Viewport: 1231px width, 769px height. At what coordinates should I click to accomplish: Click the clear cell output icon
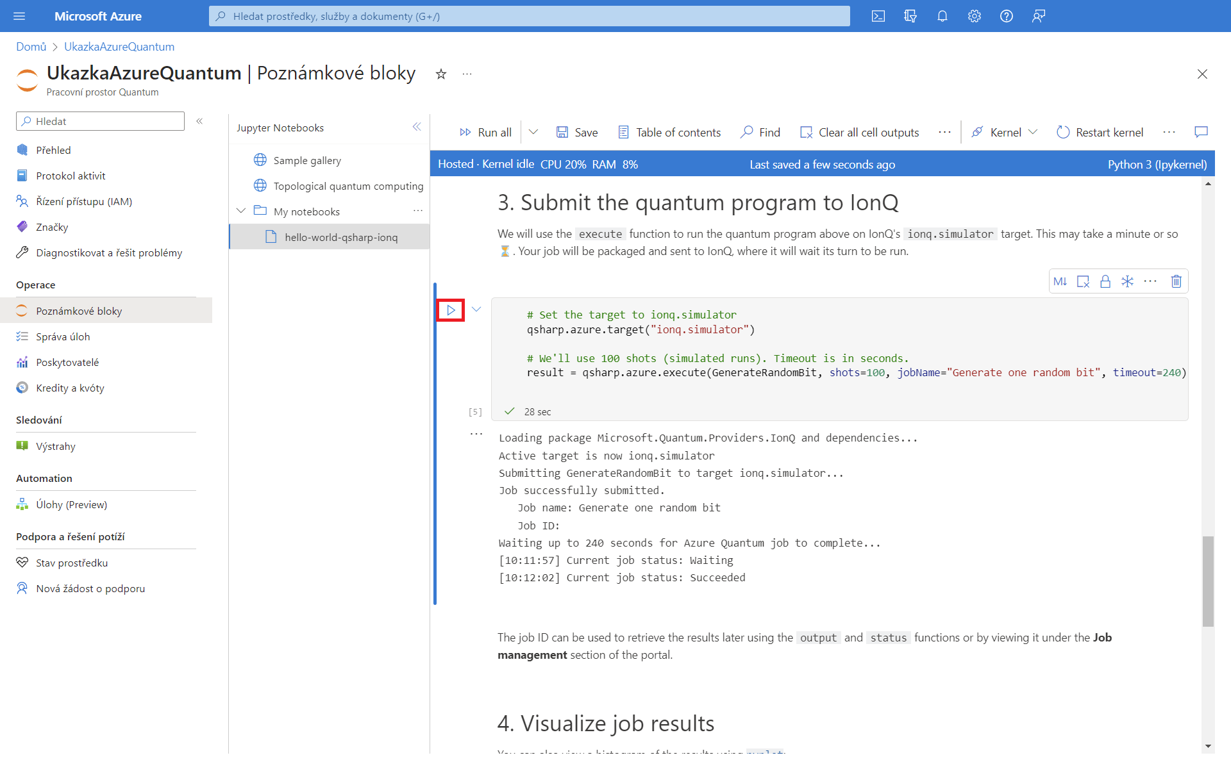click(x=1083, y=281)
